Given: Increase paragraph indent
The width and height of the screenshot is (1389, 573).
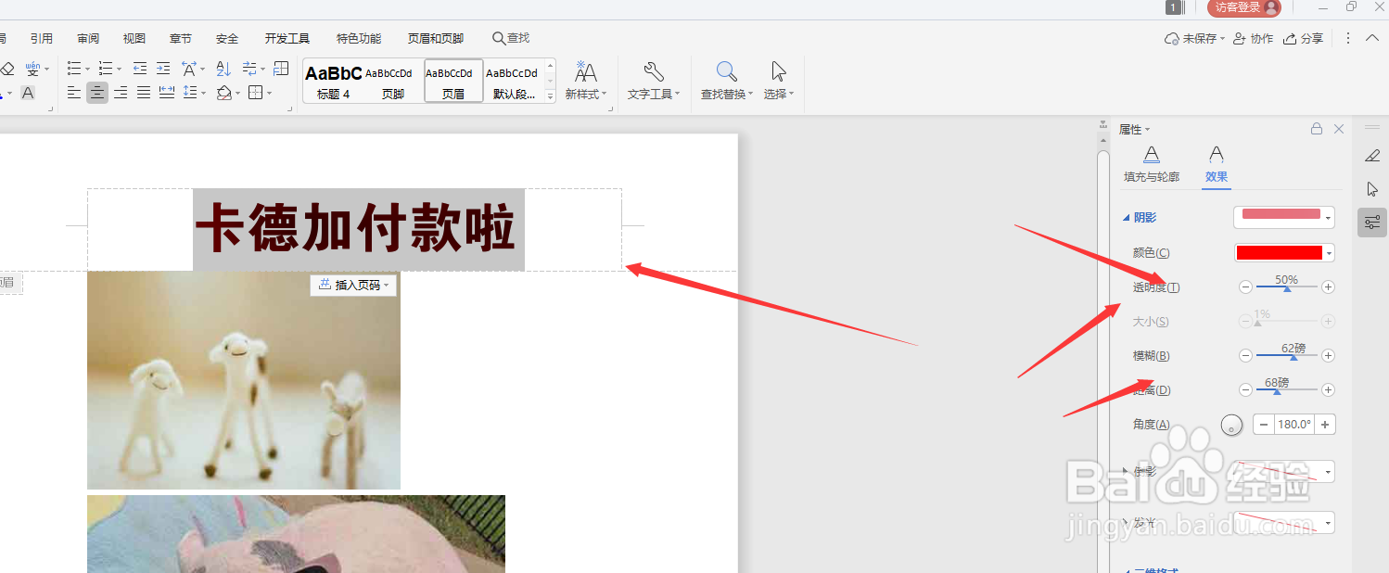Looking at the screenshot, I should tap(163, 69).
